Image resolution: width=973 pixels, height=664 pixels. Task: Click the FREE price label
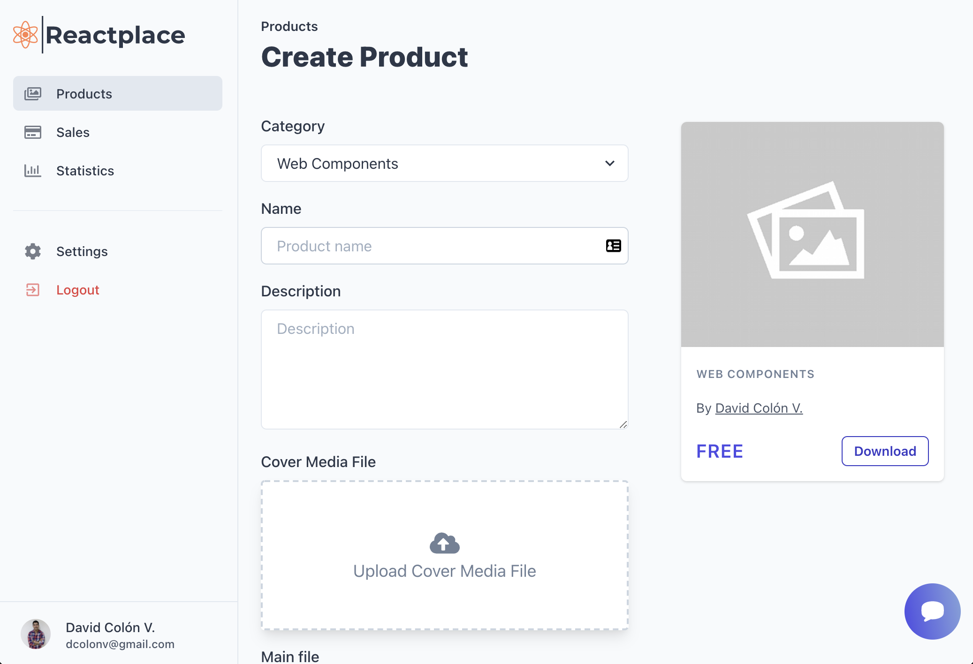(x=719, y=451)
